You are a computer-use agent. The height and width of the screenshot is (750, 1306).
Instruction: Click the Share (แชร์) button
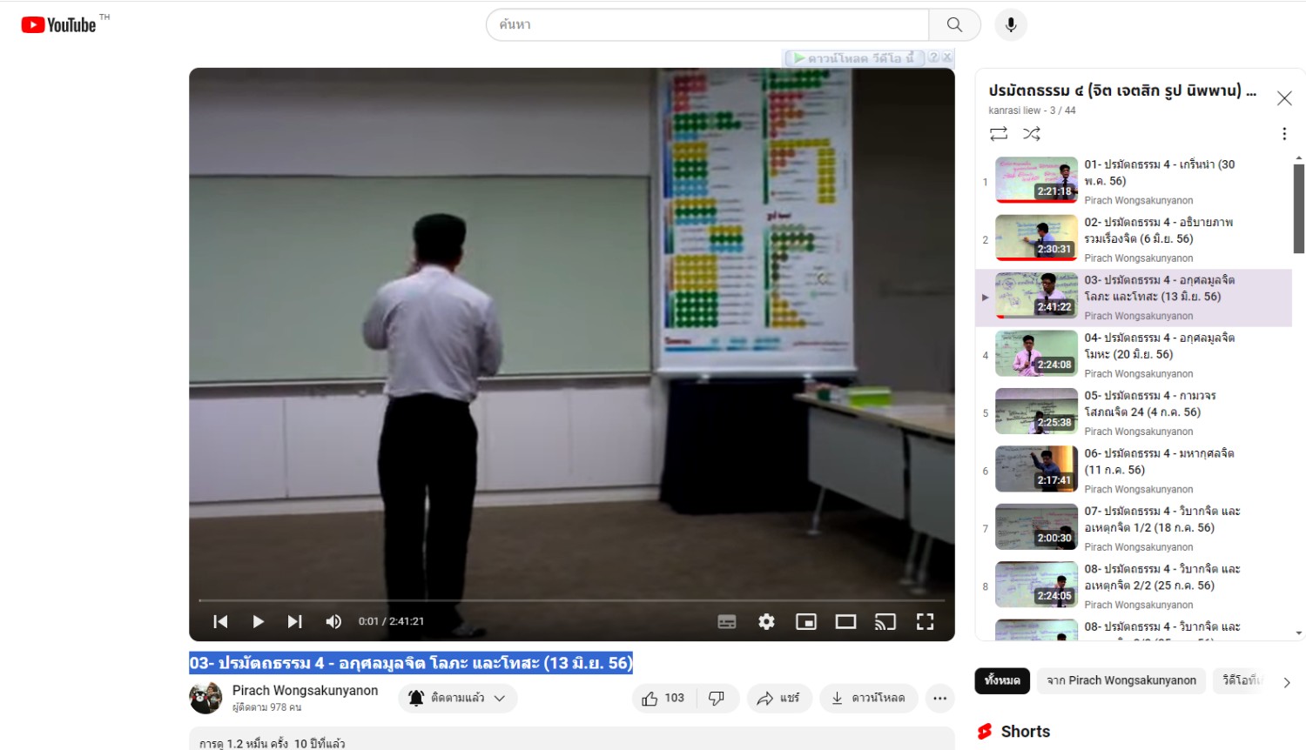(x=779, y=698)
